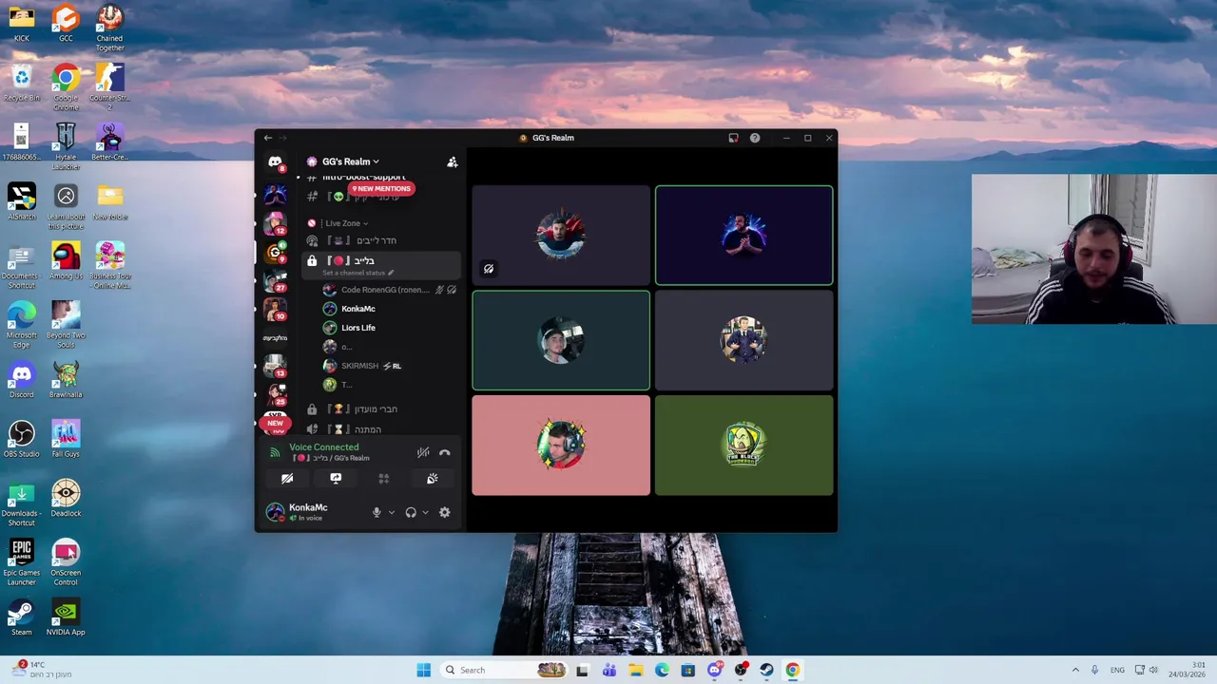The image size is (1217, 684).
Task: Edit channel status pencil icon
Action: point(390,273)
